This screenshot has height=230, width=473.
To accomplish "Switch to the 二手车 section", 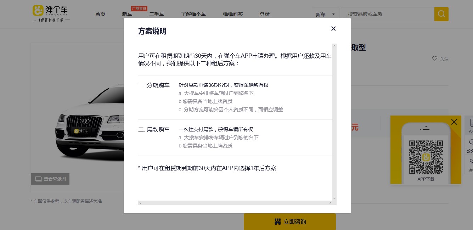I will 157,14.
